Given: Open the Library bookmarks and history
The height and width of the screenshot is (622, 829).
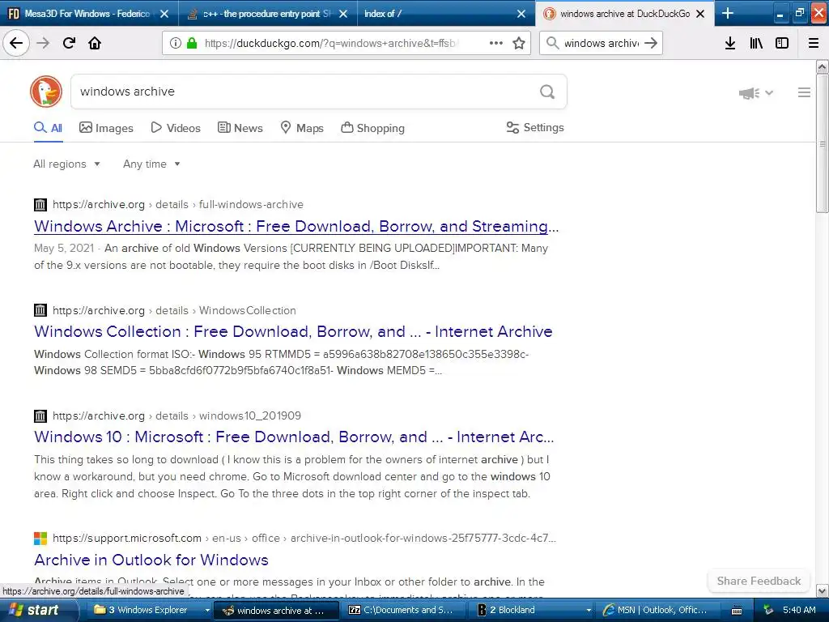Looking at the screenshot, I should coord(756,43).
